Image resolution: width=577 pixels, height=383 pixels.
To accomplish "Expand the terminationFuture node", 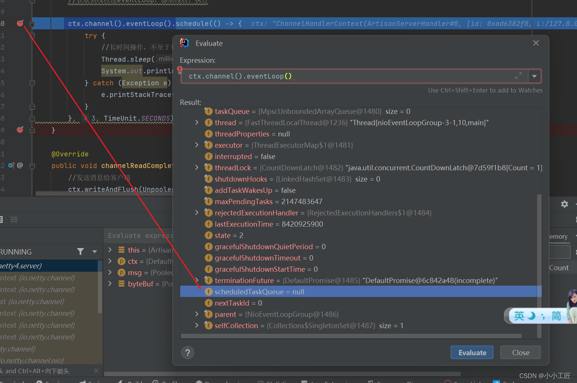I will pyautogui.click(x=197, y=280).
